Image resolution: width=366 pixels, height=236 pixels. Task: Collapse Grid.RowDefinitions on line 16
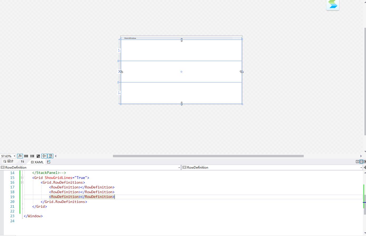tap(22, 182)
